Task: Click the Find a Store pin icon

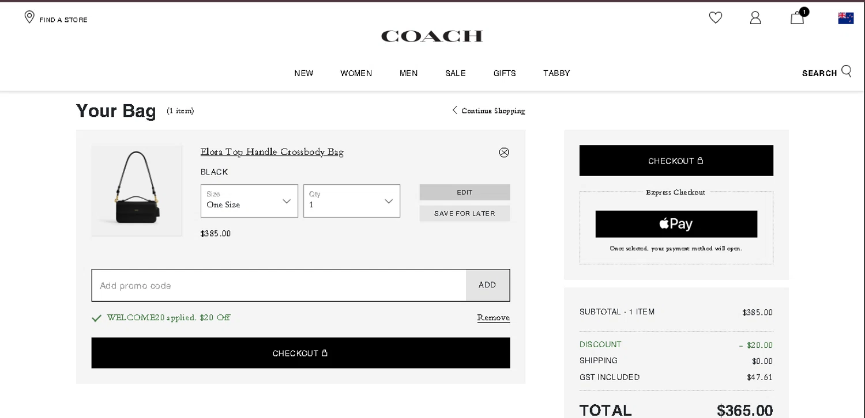Action: 29,17
